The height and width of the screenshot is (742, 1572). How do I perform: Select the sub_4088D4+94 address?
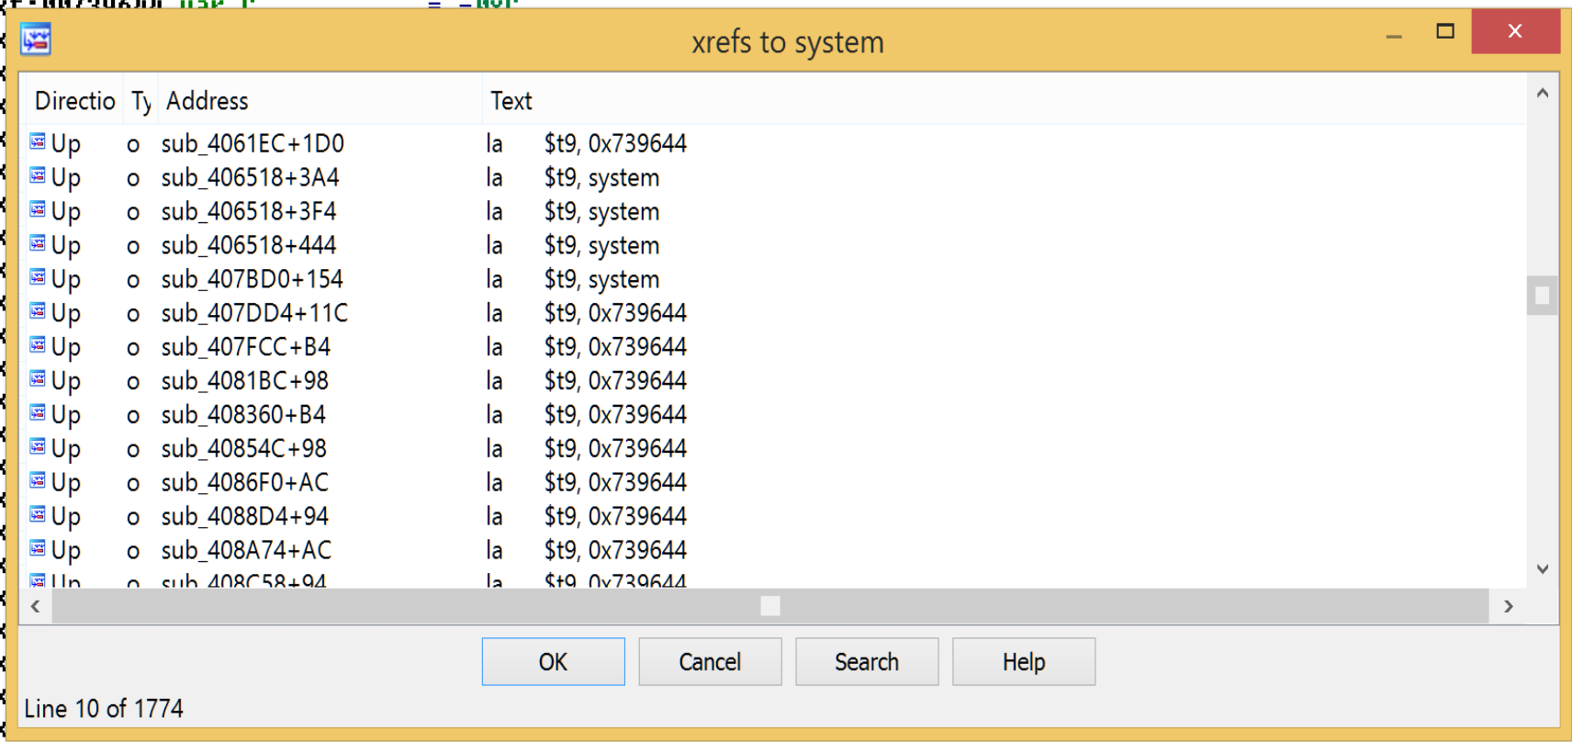(244, 517)
